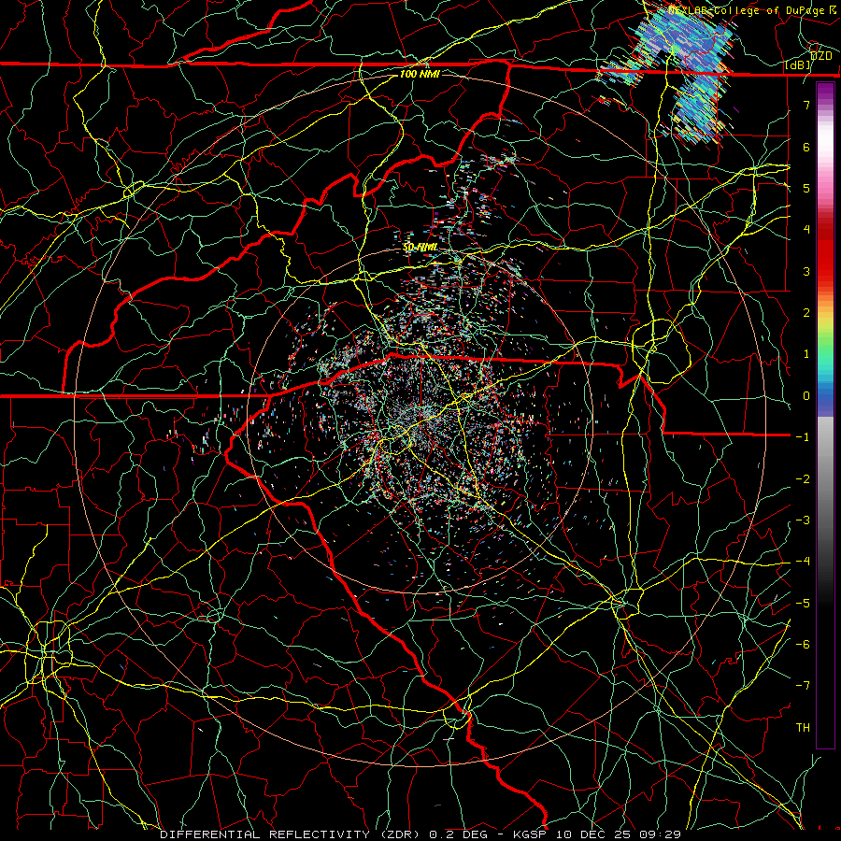This screenshot has width=841, height=841.
Task: Click the "-3" value on the color scale
Action: [x=803, y=520]
